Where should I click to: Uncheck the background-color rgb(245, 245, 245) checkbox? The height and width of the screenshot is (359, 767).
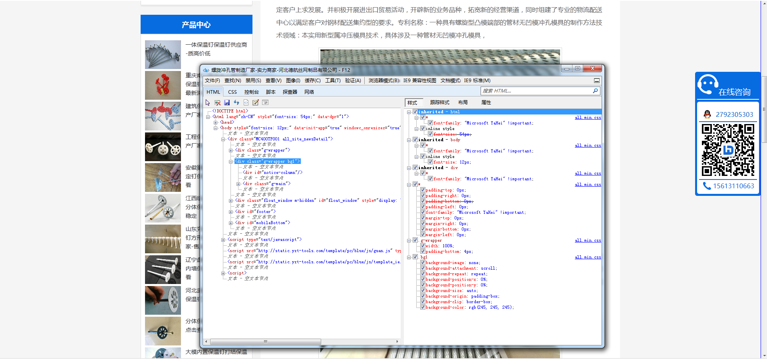(x=423, y=308)
